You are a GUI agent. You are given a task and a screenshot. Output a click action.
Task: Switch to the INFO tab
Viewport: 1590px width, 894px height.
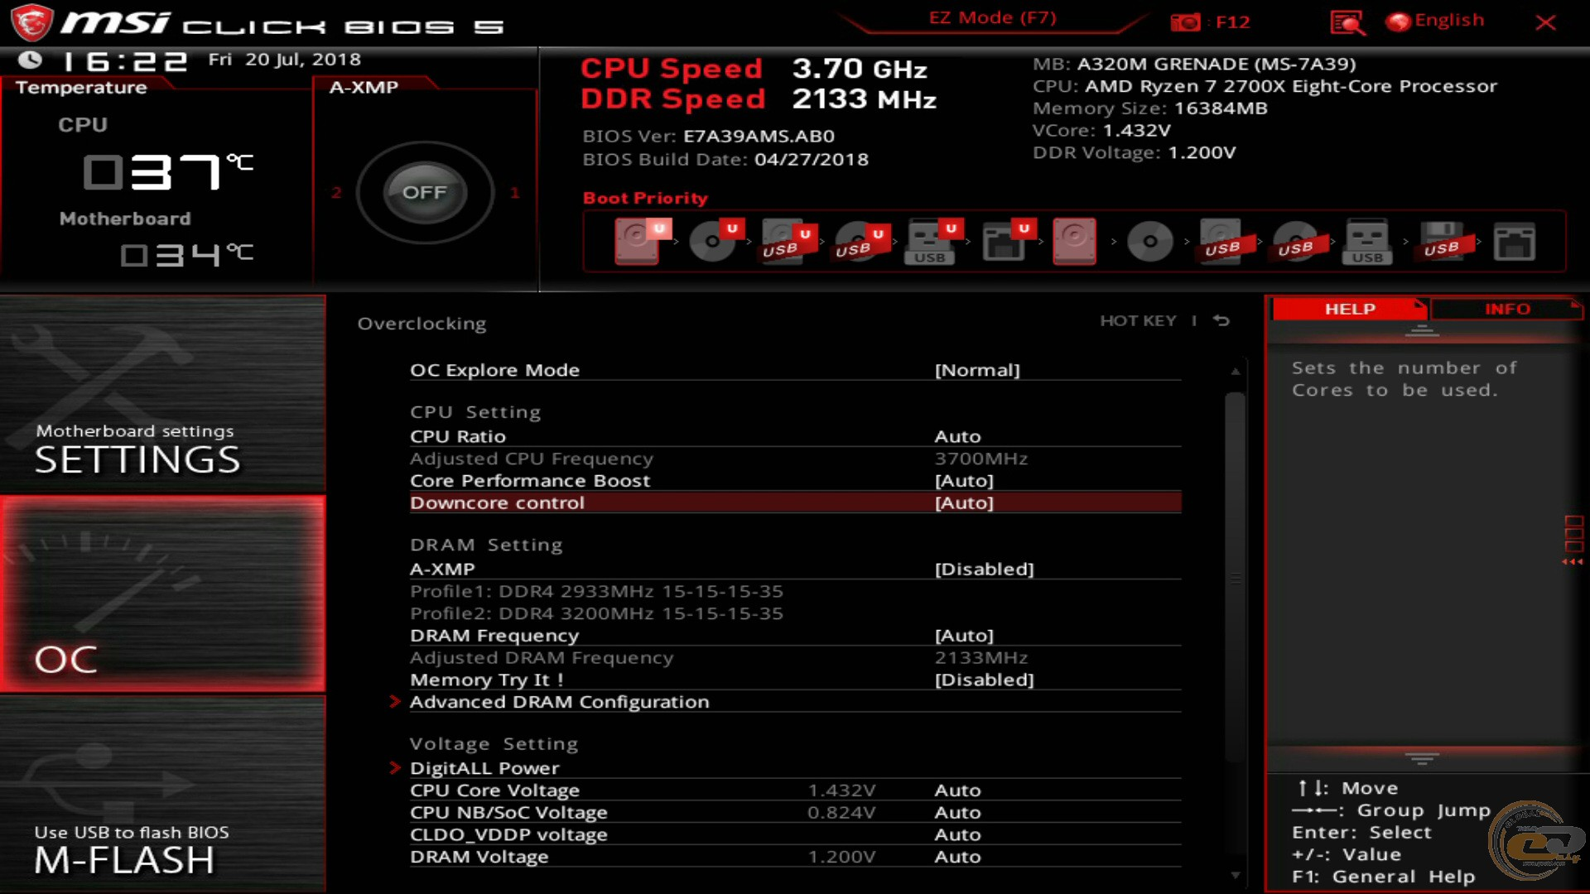click(1506, 309)
